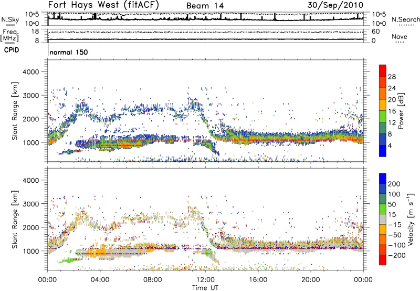420x291 pixels.
Task: Click the '20:00' time axis label
Action: [x=311, y=280]
